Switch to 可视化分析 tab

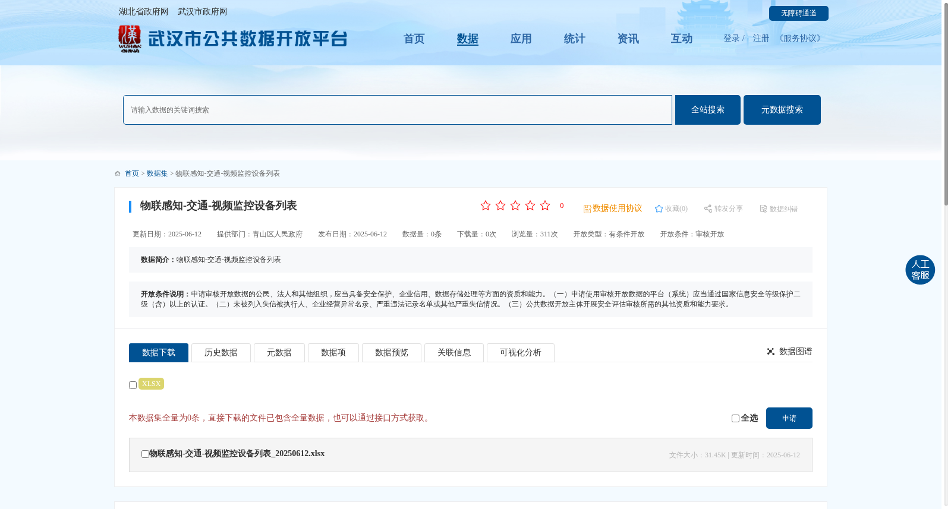click(521, 353)
